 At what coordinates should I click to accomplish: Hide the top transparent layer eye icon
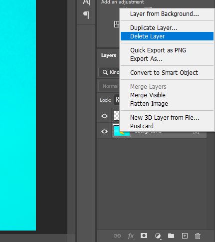coord(104,116)
